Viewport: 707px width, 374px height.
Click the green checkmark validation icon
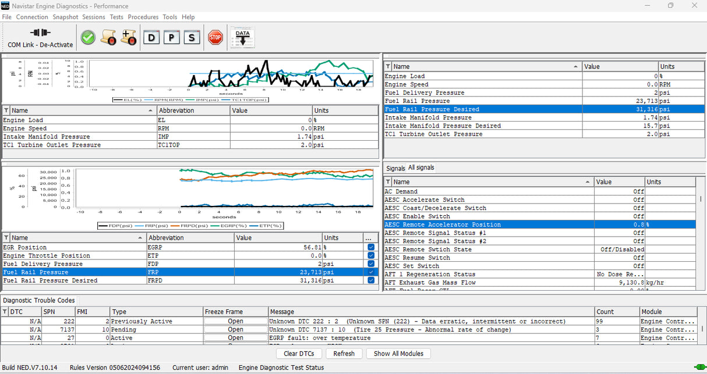87,37
